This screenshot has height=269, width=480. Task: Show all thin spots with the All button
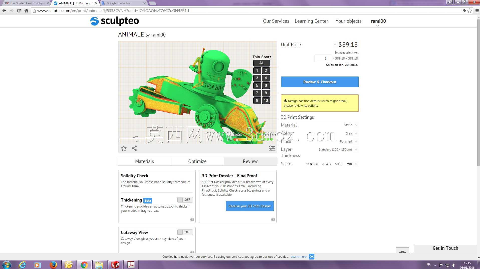[x=261, y=63]
